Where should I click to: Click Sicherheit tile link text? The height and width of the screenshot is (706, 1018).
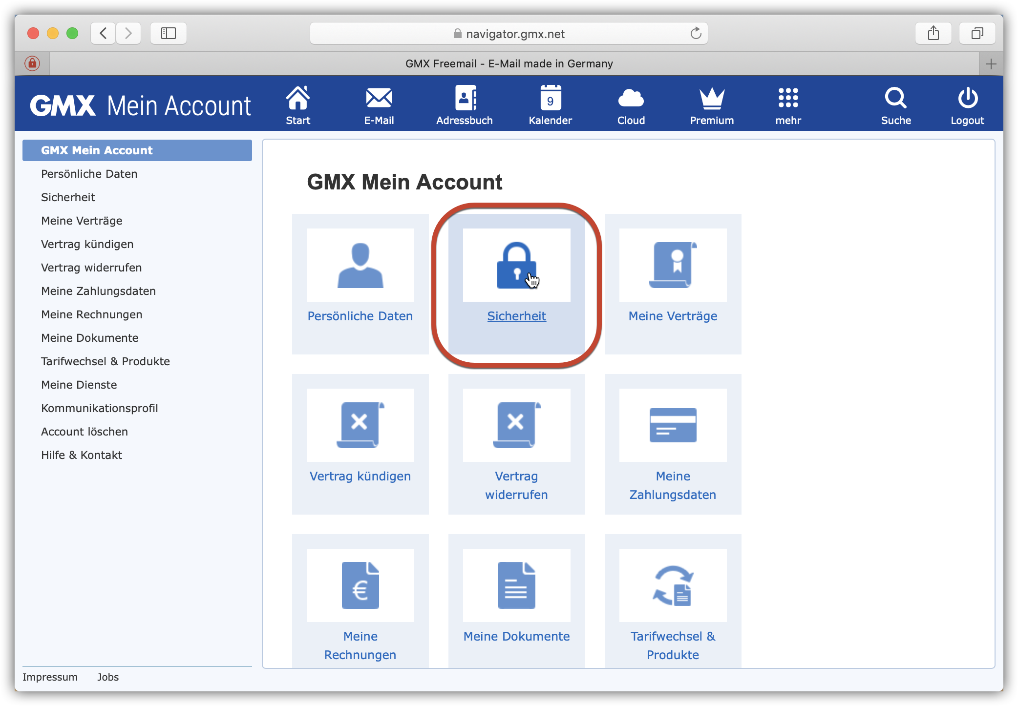pos(516,316)
